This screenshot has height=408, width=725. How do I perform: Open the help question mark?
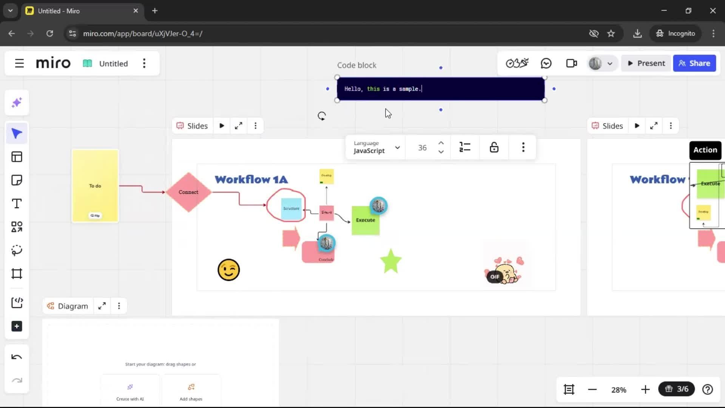point(708,389)
